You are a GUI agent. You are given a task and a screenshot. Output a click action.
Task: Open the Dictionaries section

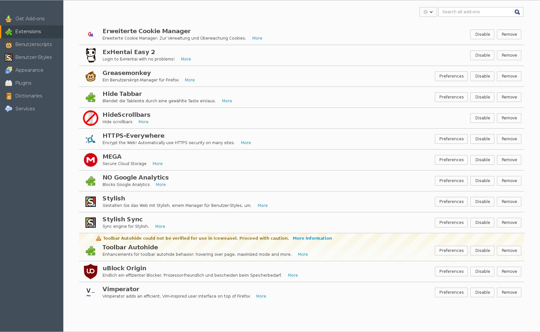[x=32, y=96]
